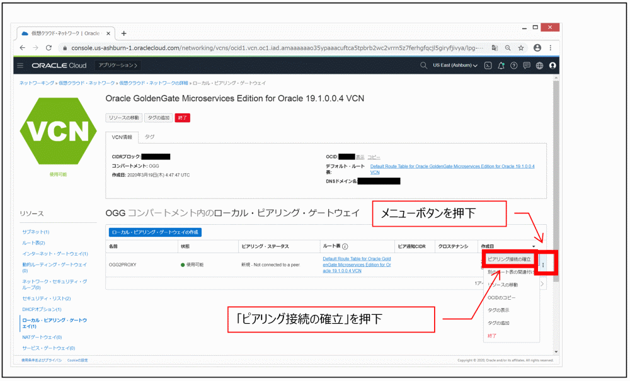Click the lock icon in address bar
Screen dimensions: 630x381
tap(64, 48)
